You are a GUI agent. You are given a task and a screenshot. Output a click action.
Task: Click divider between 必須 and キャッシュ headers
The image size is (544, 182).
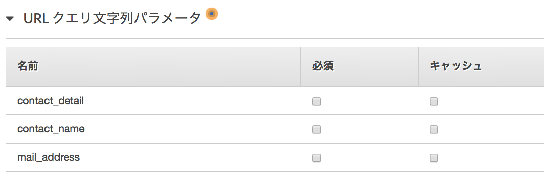click(x=418, y=66)
